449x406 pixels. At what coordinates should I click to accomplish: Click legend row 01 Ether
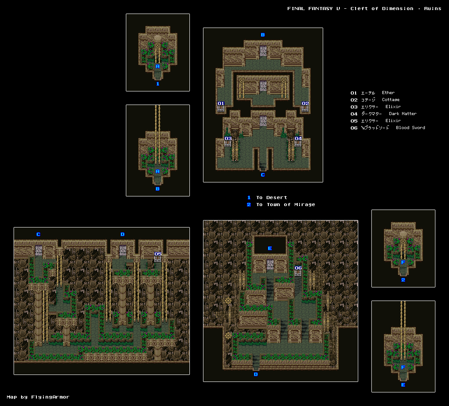point(373,93)
